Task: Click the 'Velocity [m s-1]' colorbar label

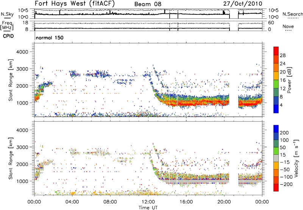Action: pos(296,158)
